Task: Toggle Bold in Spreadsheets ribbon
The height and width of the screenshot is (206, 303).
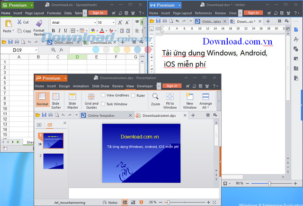Action: tap(53, 31)
